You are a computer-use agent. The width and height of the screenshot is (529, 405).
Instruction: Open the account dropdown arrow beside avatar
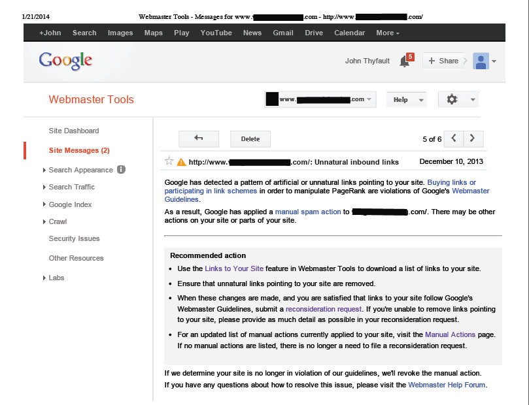coord(494,61)
